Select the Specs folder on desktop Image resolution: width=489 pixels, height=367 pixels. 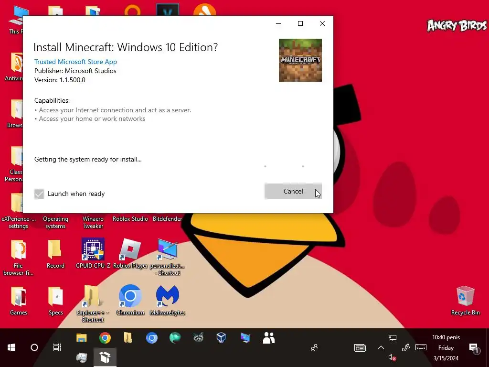pos(56,301)
